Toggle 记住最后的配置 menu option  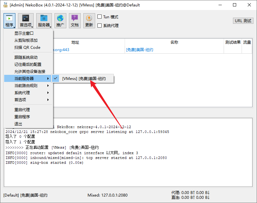click(28, 65)
